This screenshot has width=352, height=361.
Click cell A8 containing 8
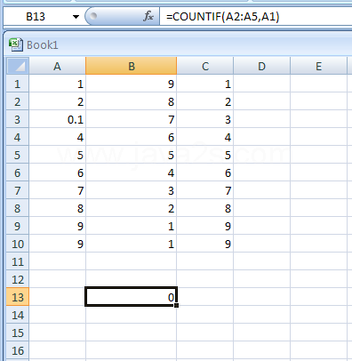(57, 208)
